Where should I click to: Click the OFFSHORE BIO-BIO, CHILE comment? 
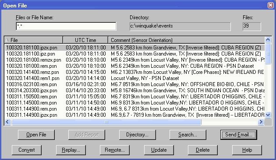[x=188, y=84]
